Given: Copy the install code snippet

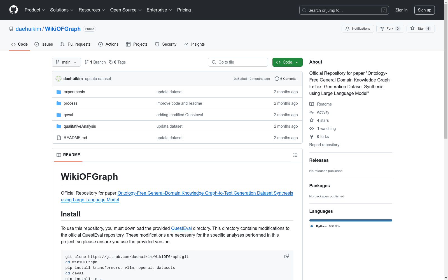Looking at the screenshot, I should pos(287,256).
